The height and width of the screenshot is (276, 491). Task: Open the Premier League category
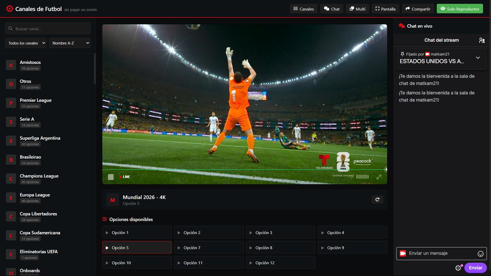point(47,103)
